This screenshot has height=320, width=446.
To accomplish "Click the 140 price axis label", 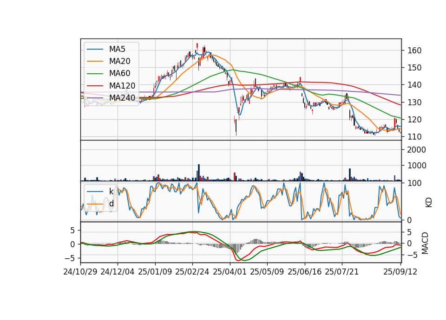I will [414, 85].
